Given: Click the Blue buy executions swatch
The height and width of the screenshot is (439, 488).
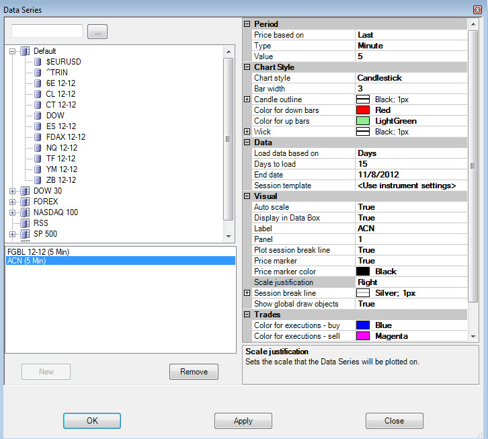Looking at the screenshot, I should pos(363,325).
